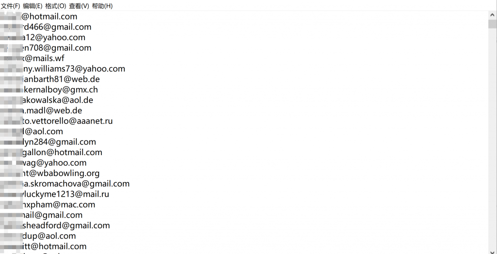Open the 文件(F) menu

[x=11, y=6]
